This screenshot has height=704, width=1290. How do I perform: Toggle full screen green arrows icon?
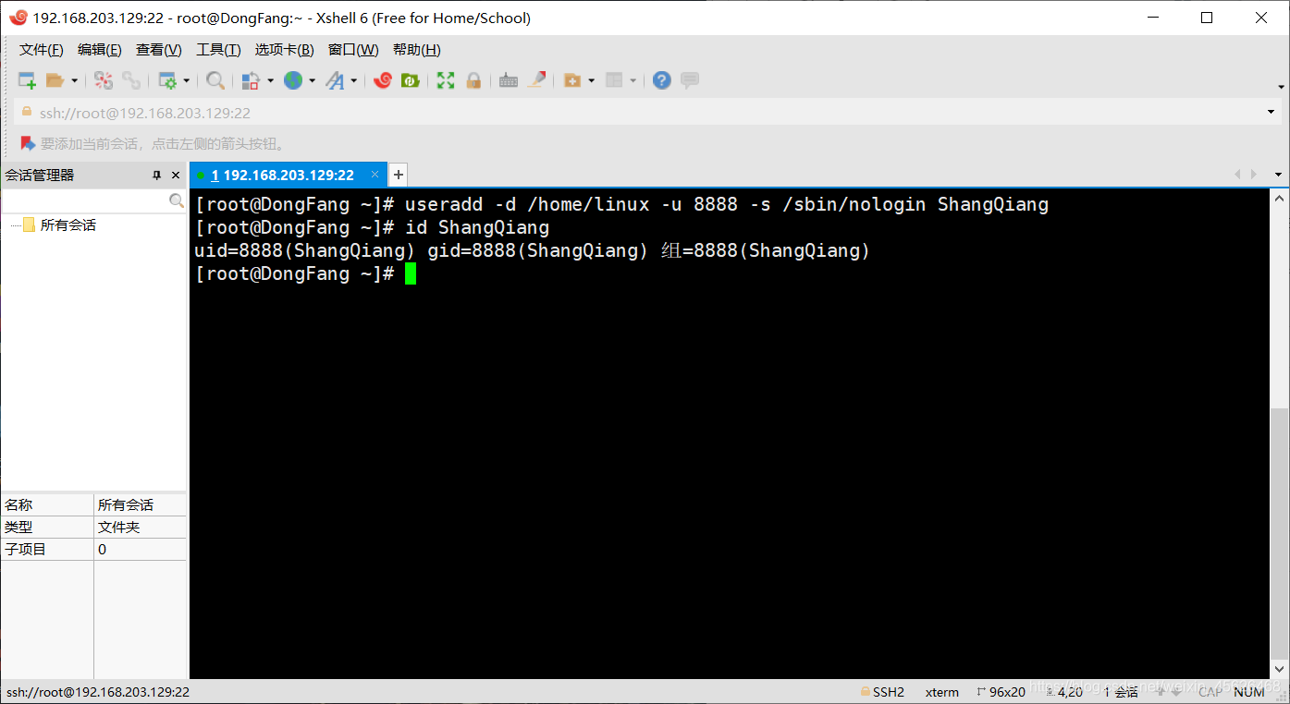(446, 80)
